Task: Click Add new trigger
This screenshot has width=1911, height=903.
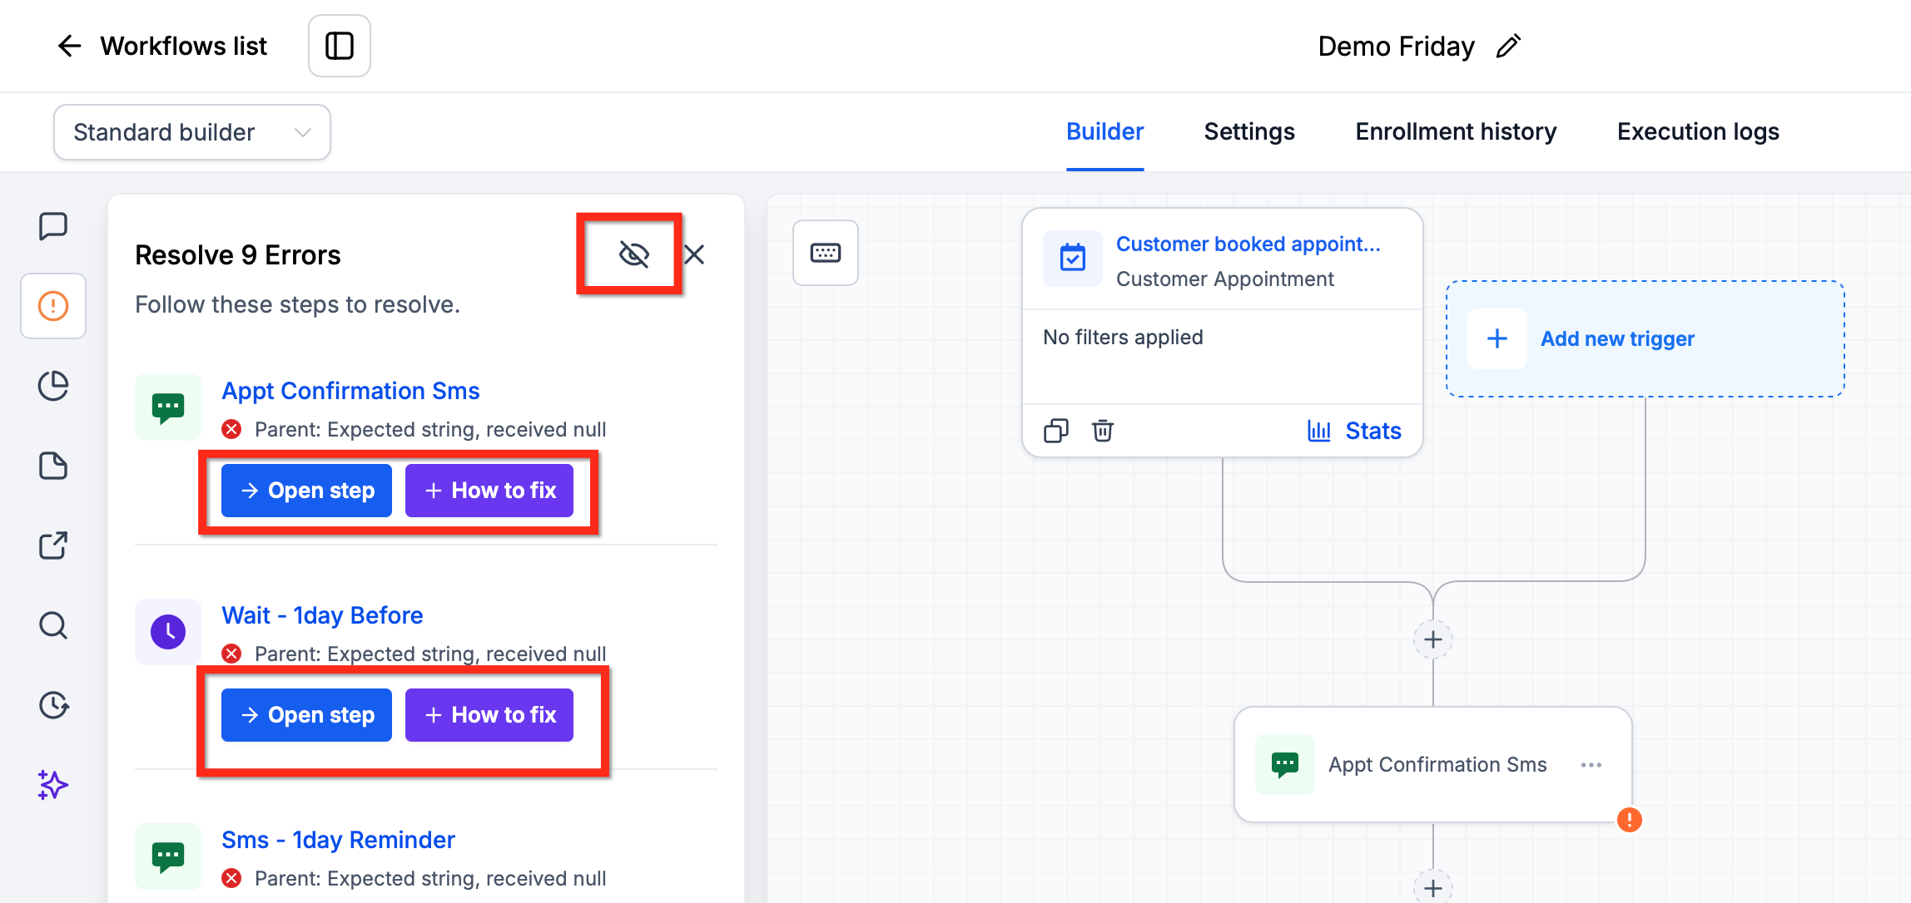Action: [x=1645, y=338]
